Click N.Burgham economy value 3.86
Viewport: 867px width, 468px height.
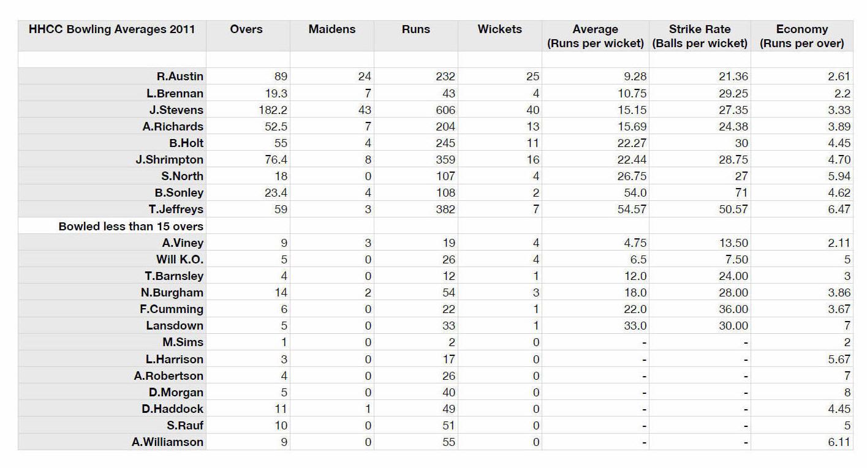tap(801, 292)
